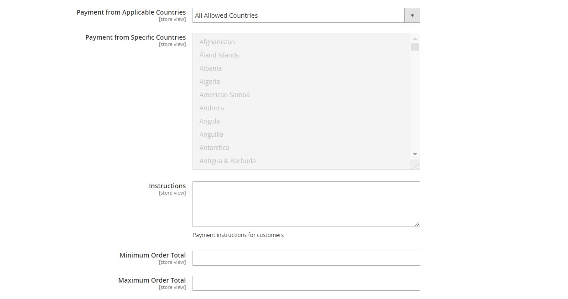Pick Anguilla in the countries list
Viewport: 568px width, 299px height.
point(211,134)
